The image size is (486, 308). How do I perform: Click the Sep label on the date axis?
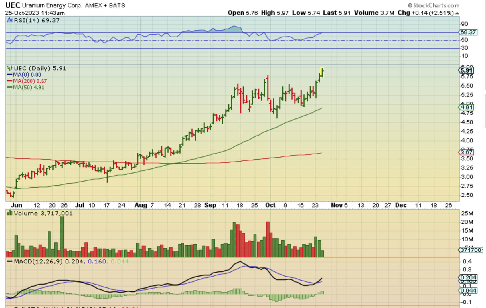210,205
